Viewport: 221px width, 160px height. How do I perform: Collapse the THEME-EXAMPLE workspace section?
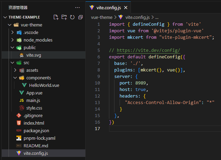5,17
